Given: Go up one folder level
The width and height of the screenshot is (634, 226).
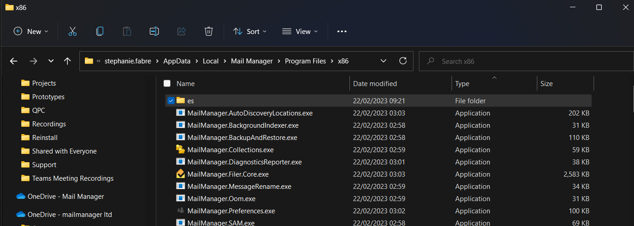Looking at the screenshot, I should tap(68, 61).
